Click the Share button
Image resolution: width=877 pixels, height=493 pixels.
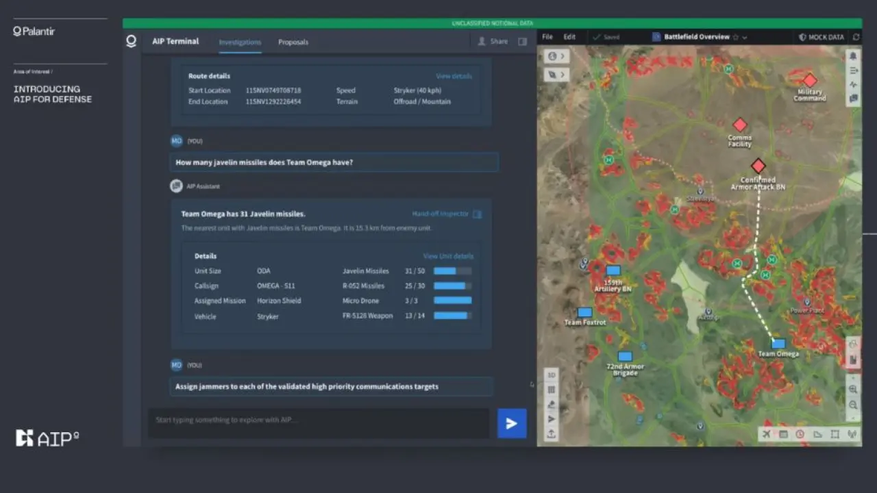coord(493,42)
